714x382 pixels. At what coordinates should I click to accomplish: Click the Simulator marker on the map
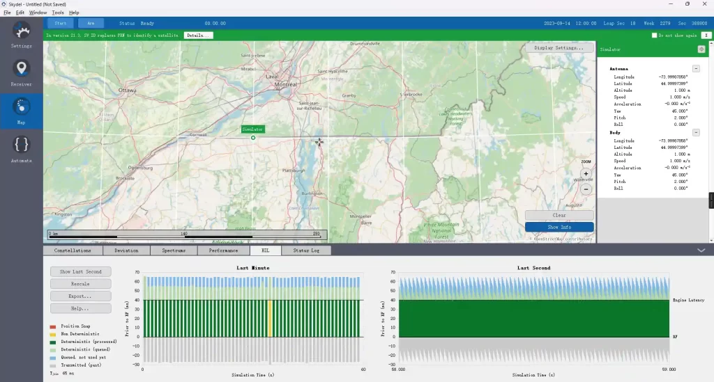252,138
